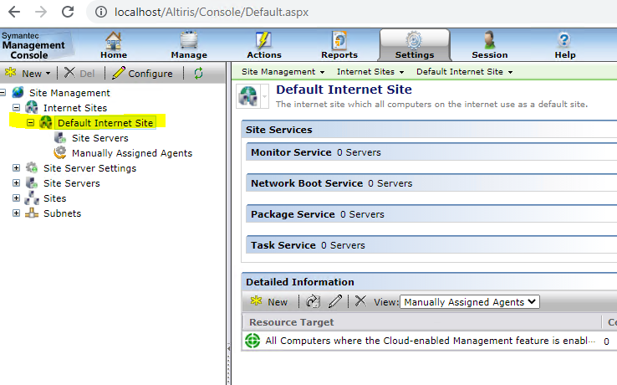Viewport: 617px width, 385px height.
Task: Open the Actions menu
Action: 264,45
